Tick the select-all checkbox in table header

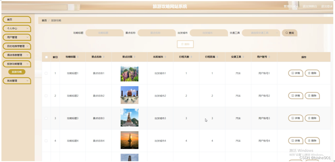[x=46, y=57]
